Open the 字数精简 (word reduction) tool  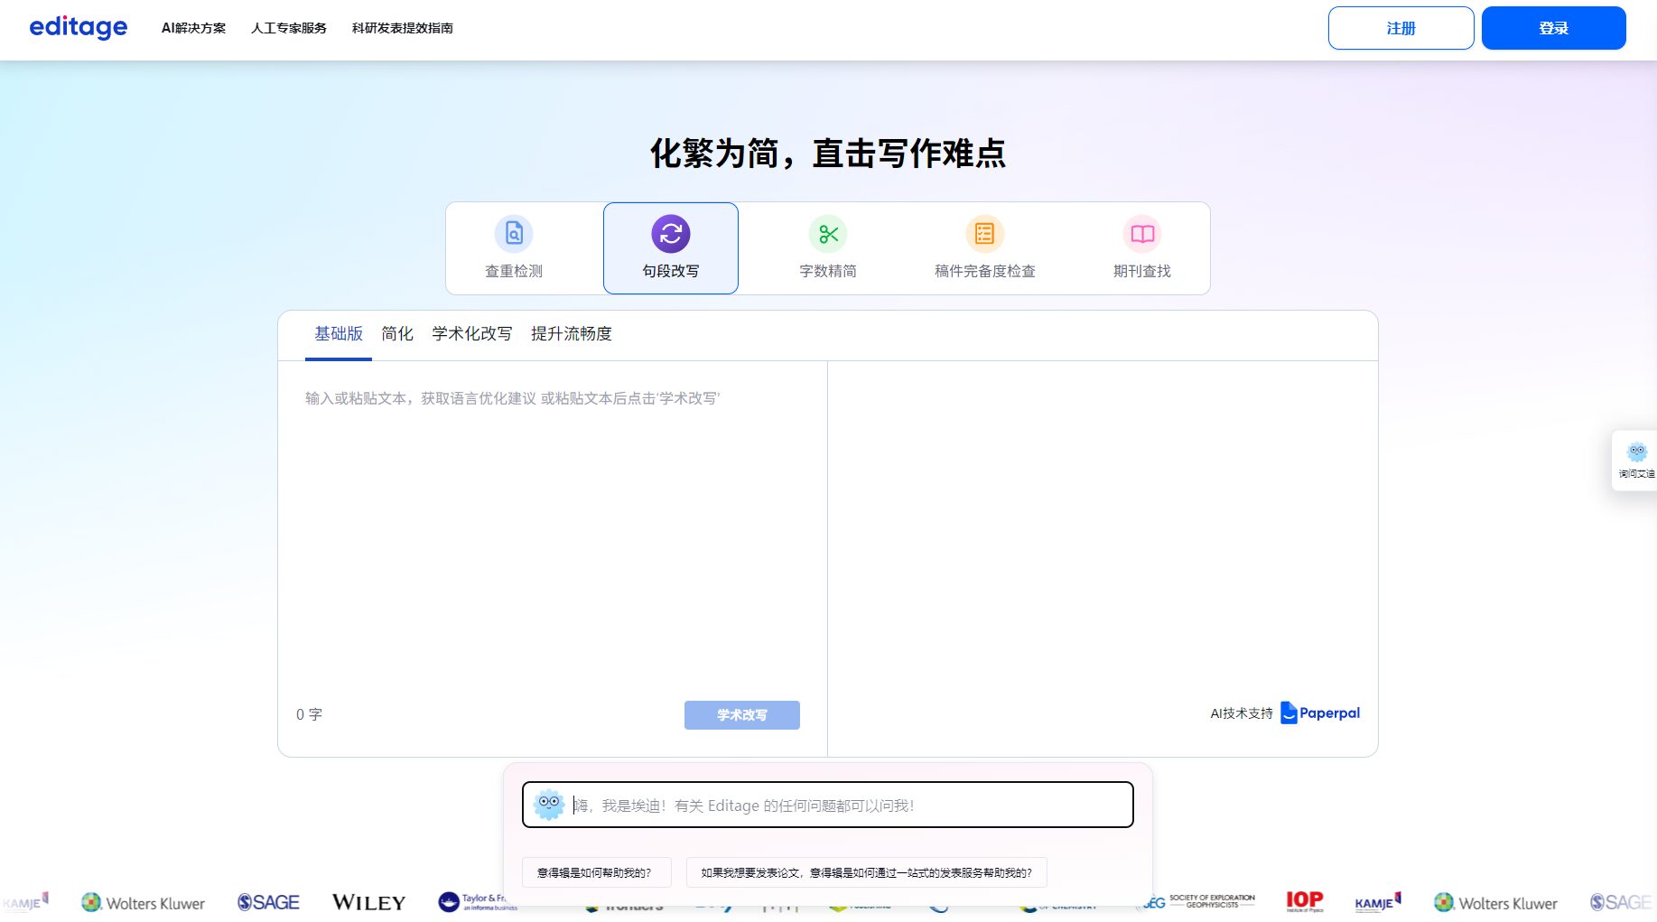pyautogui.click(x=827, y=248)
